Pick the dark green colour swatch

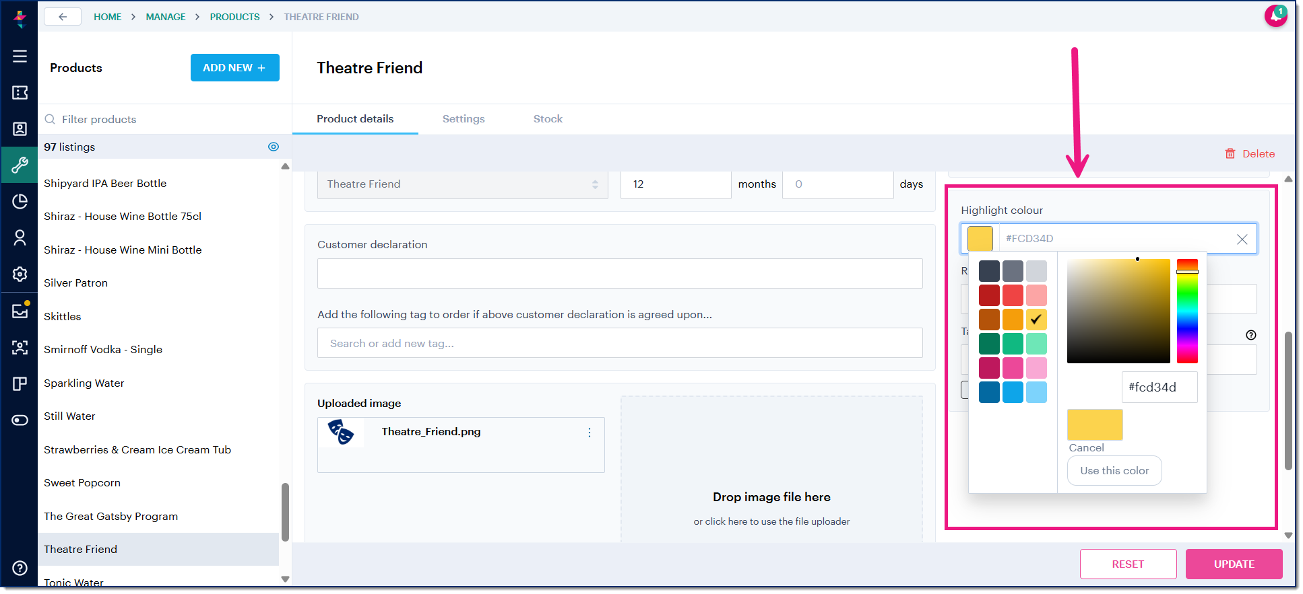(x=989, y=344)
